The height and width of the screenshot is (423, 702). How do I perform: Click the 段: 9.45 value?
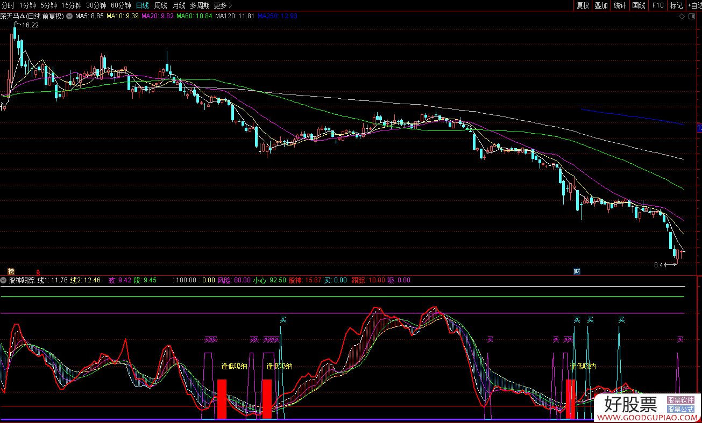point(145,280)
